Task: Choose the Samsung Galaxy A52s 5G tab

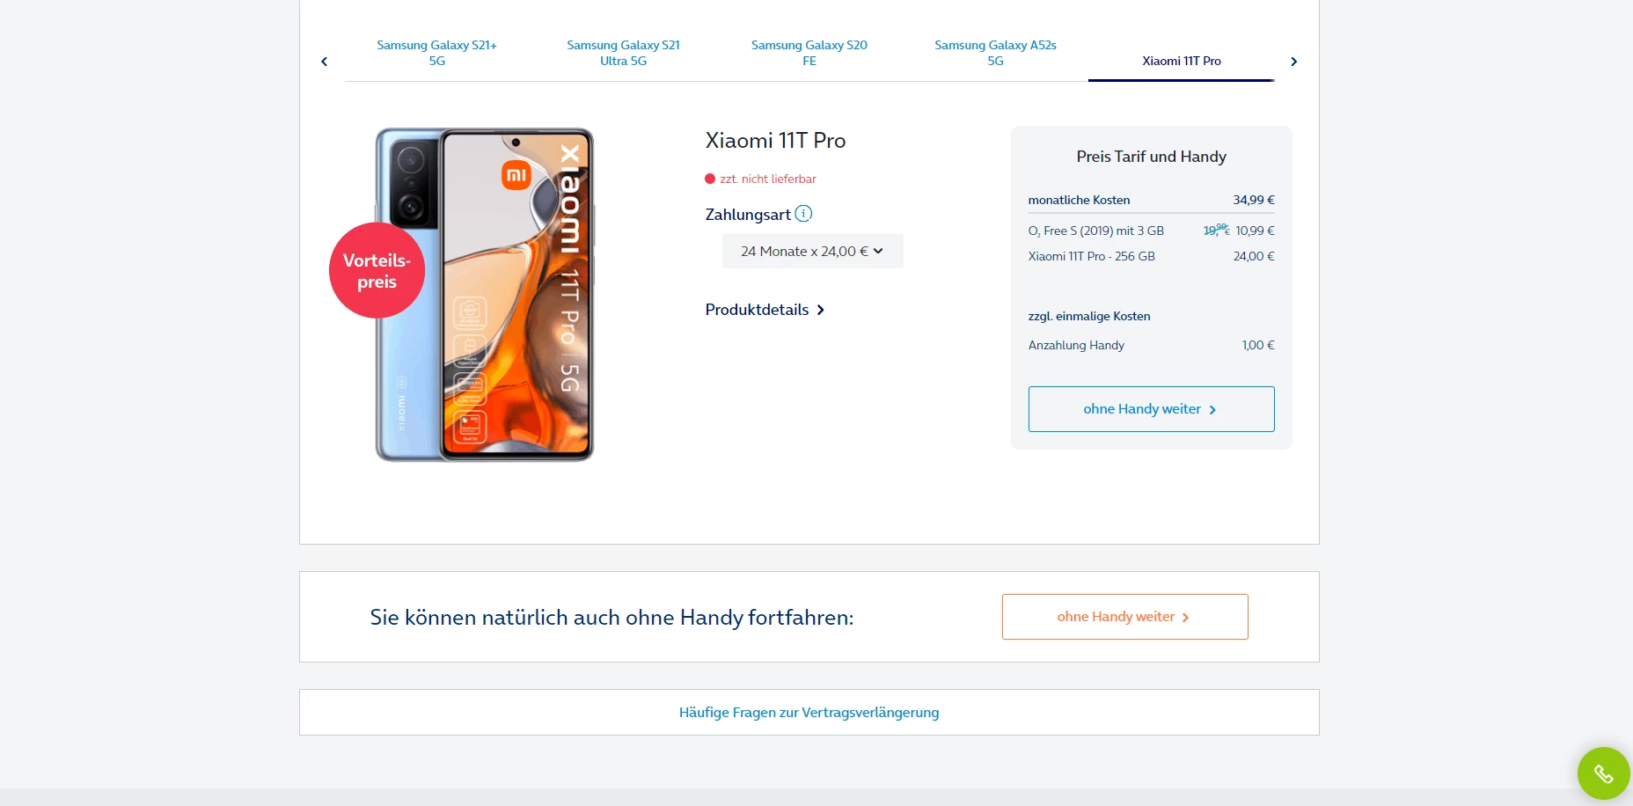Action: click(995, 53)
